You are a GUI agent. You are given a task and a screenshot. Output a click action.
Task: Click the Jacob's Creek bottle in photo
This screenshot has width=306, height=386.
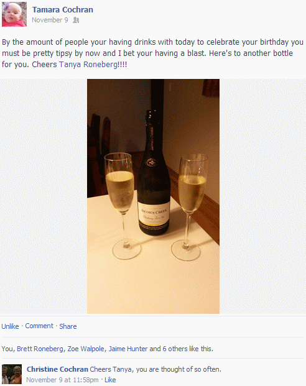point(154,172)
